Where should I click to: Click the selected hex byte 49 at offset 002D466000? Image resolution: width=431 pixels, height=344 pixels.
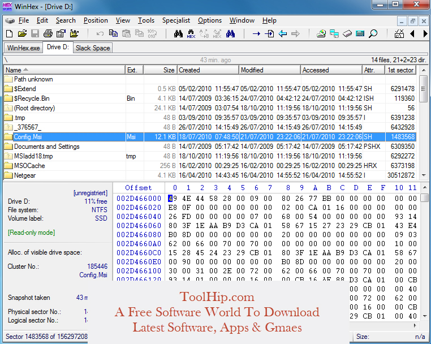point(173,198)
